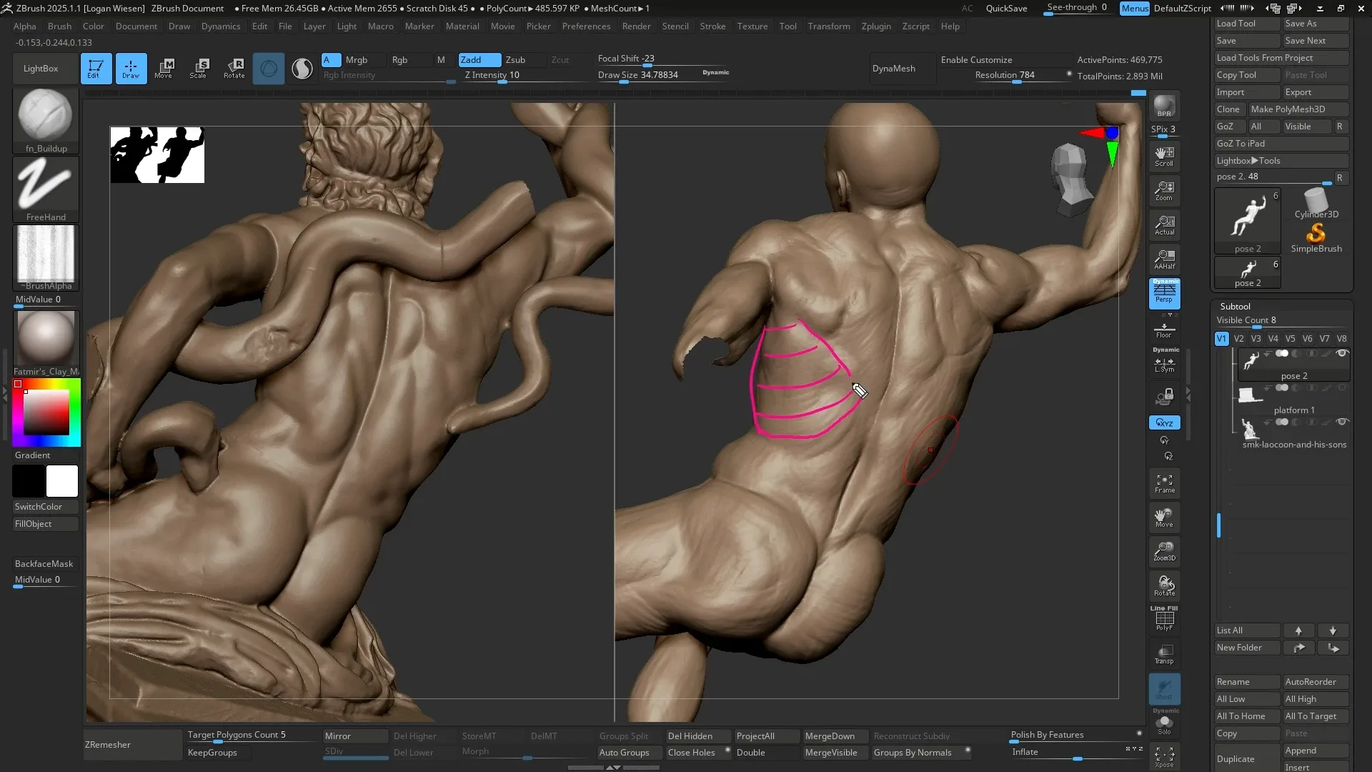The image size is (1372, 772).
Task: Click the Move view icon in right shelf
Action: click(x=1164, y=518)
